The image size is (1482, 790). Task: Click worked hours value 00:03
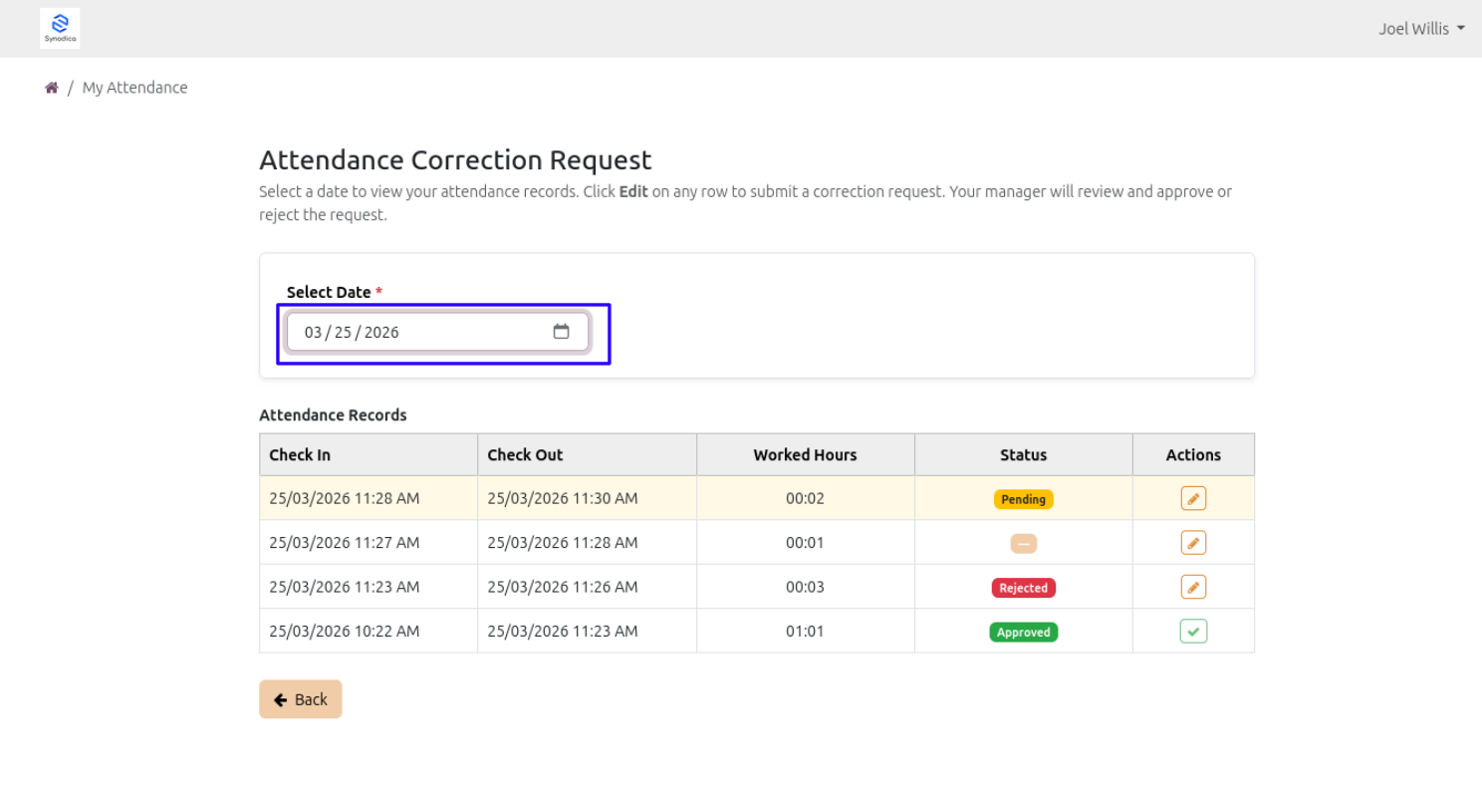[x=805, y=587]
